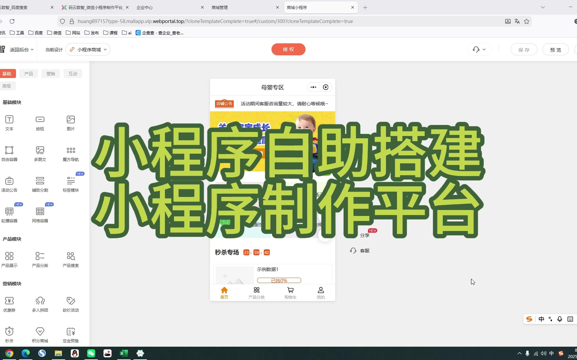Screen dimensions: 577x360
Task: Open WeChat from the Windows taskbar
Action: click(91, 353)
